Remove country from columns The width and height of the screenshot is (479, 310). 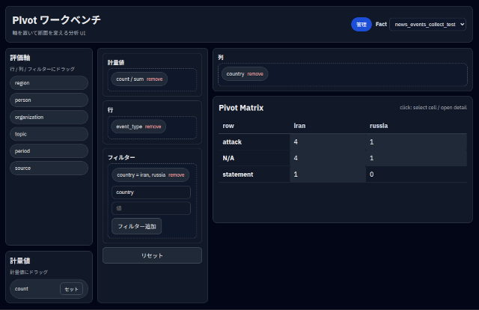(x=255, y=74)
